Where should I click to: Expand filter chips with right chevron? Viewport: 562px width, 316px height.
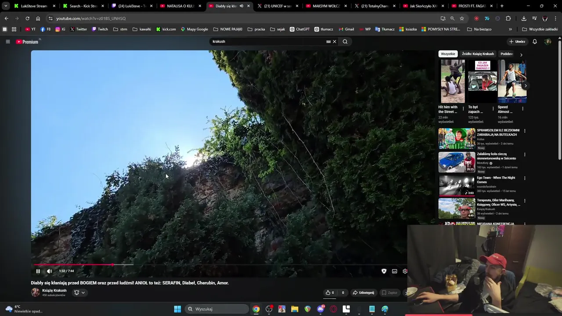[x=521, y=54]
